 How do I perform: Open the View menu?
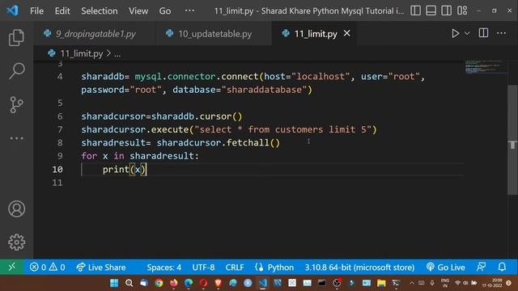[x=138, y=11]
